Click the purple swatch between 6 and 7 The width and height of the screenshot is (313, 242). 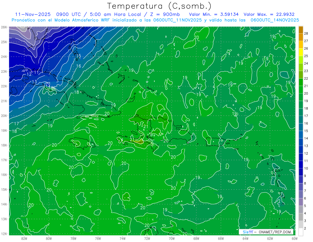point(301,194)
